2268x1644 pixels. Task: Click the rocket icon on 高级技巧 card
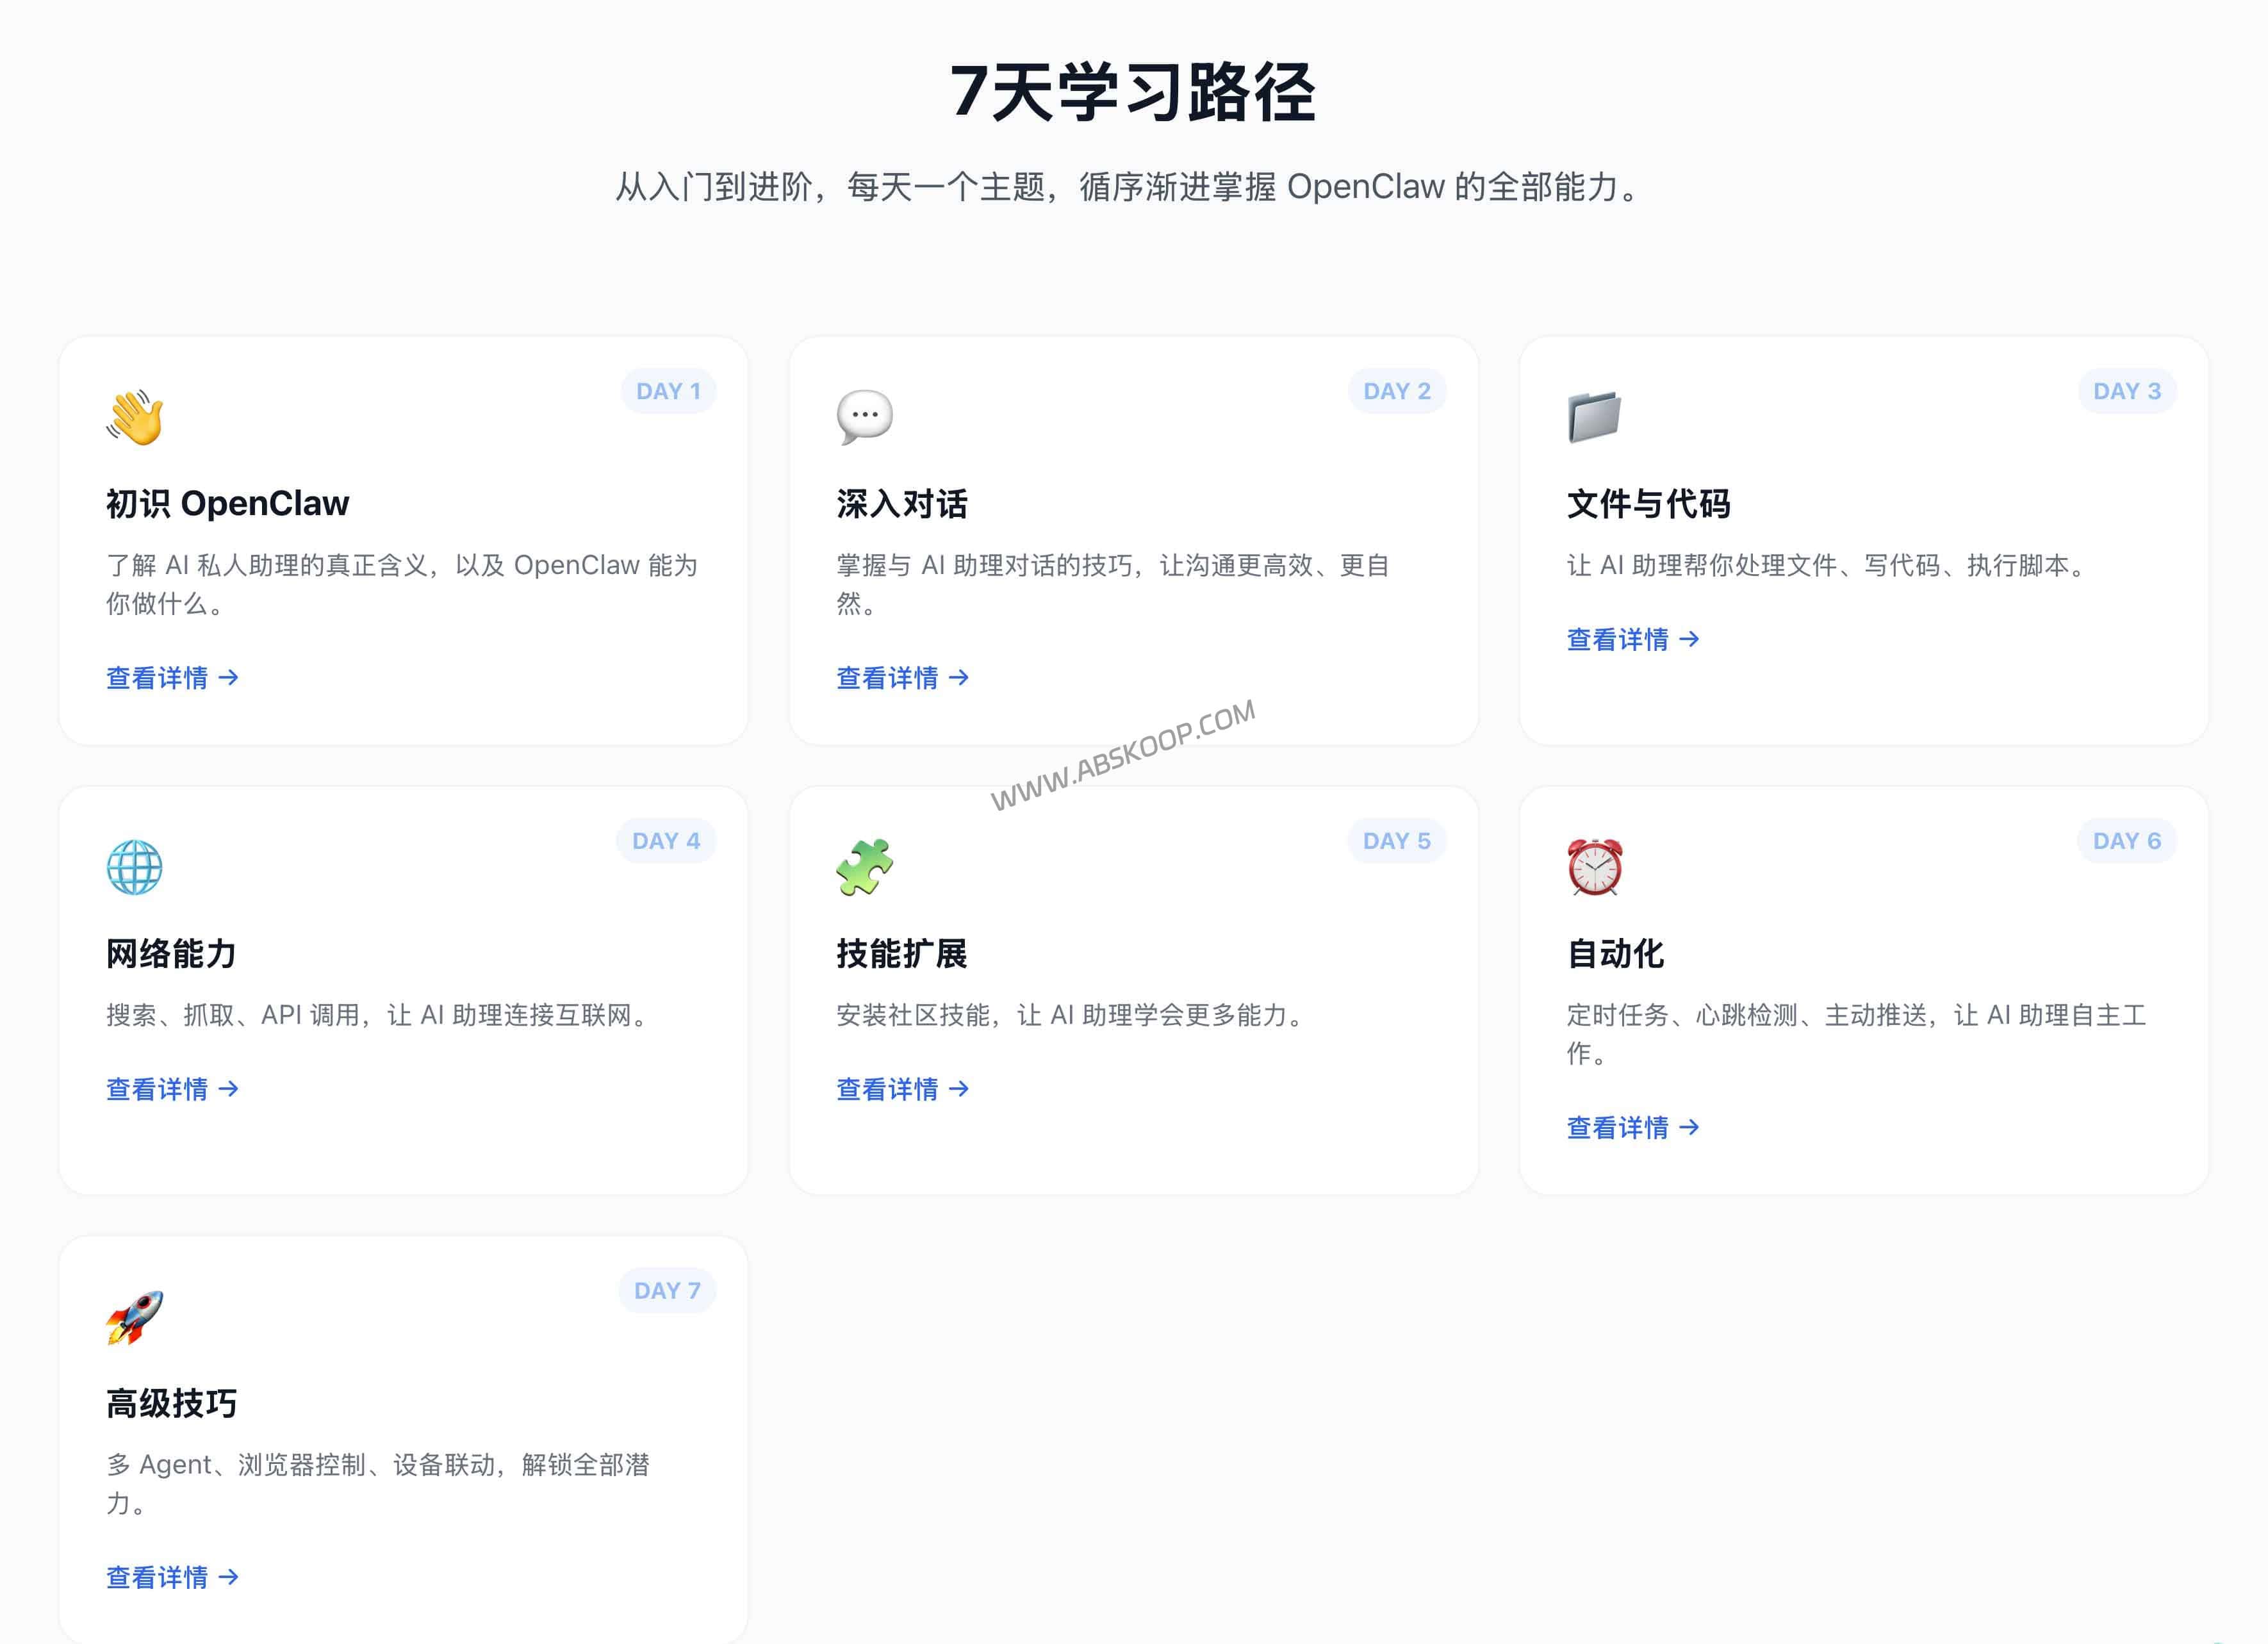(135, 1318)
